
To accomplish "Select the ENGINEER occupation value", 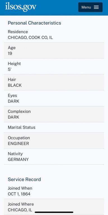I will 18,144.
